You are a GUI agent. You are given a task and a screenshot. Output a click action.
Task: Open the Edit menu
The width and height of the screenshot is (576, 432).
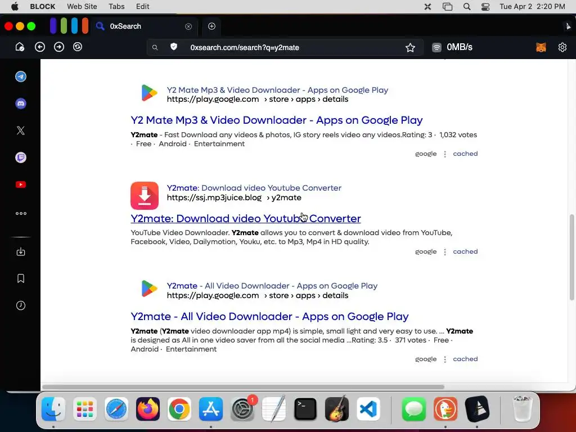[x=142, y=6]
